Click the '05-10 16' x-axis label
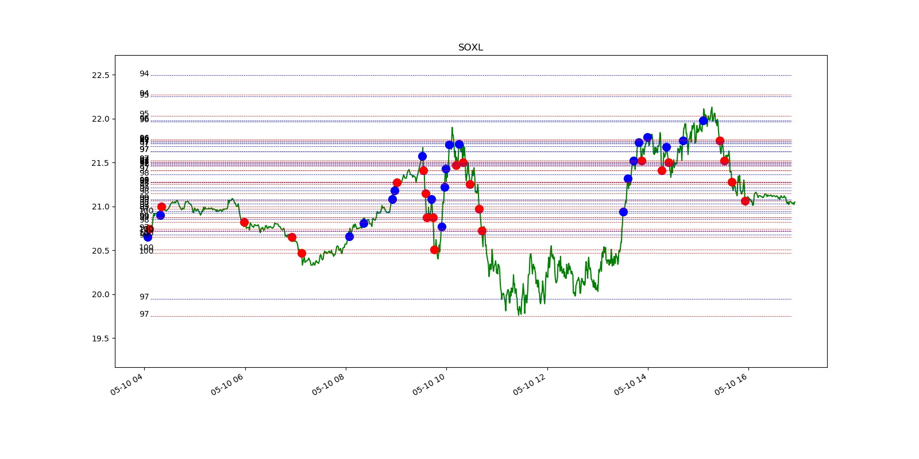 tap(731, 384)
